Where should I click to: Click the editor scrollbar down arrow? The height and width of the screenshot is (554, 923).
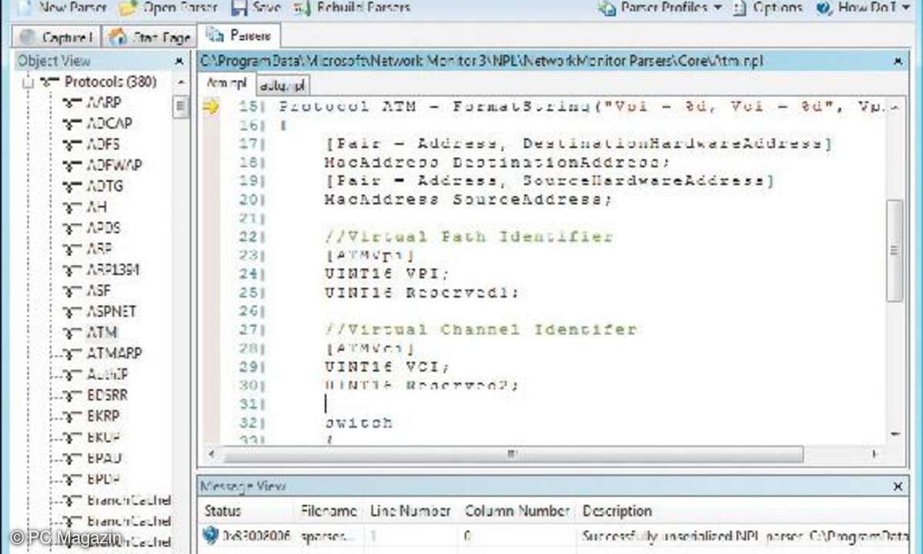point(895,434)
